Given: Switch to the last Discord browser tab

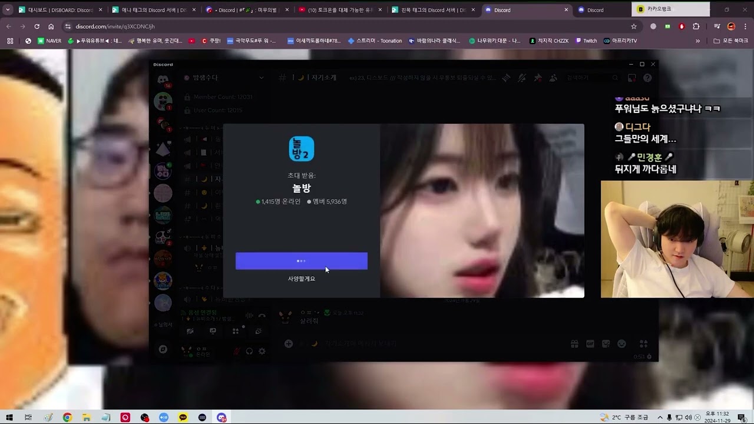Looking at the screenshot, I should pyautogui.click(x=595, y=10).
